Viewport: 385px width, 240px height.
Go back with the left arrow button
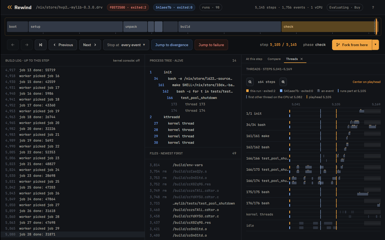13,45
